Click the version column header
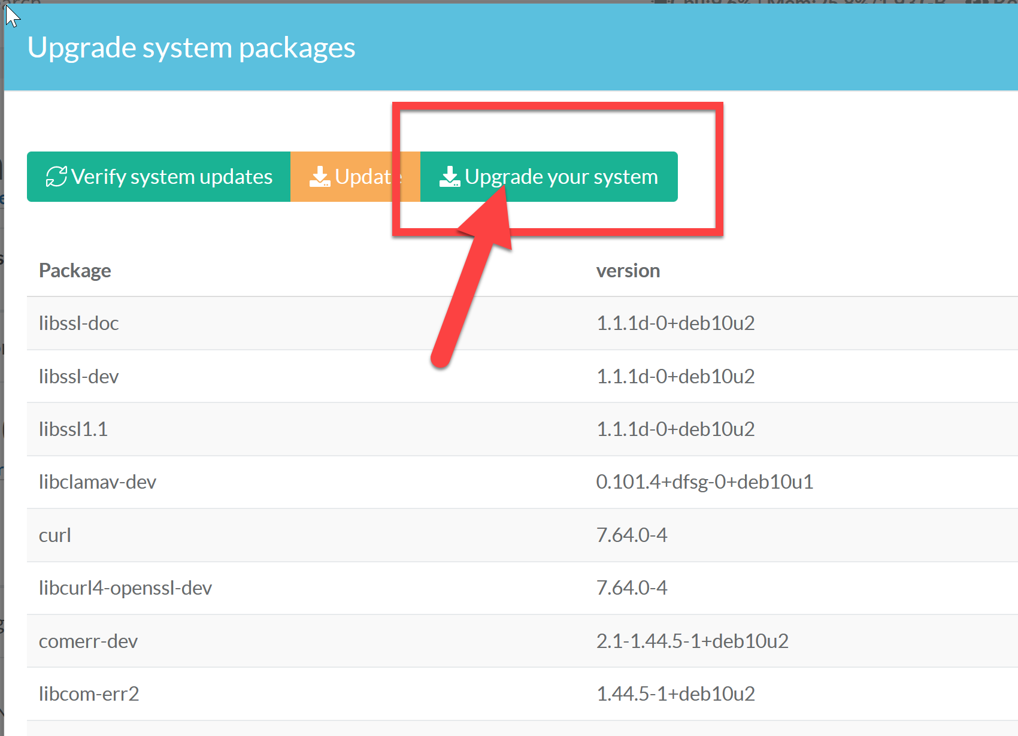This screenshot has height=736, width=1018. pyautogui.click(x=628, y=271)
